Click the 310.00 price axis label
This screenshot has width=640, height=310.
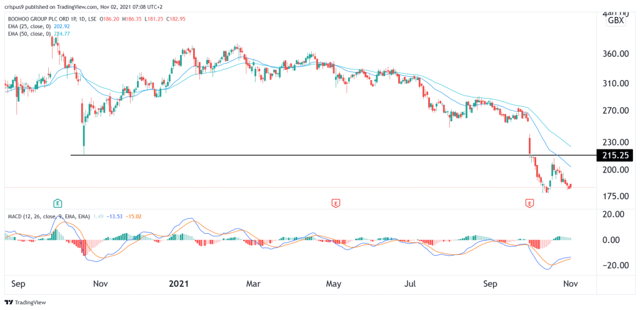pos(616,84)
